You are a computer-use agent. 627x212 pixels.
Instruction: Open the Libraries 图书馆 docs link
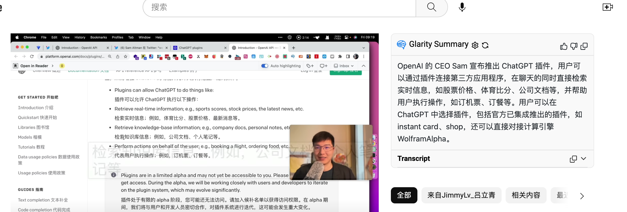(34, 127)
